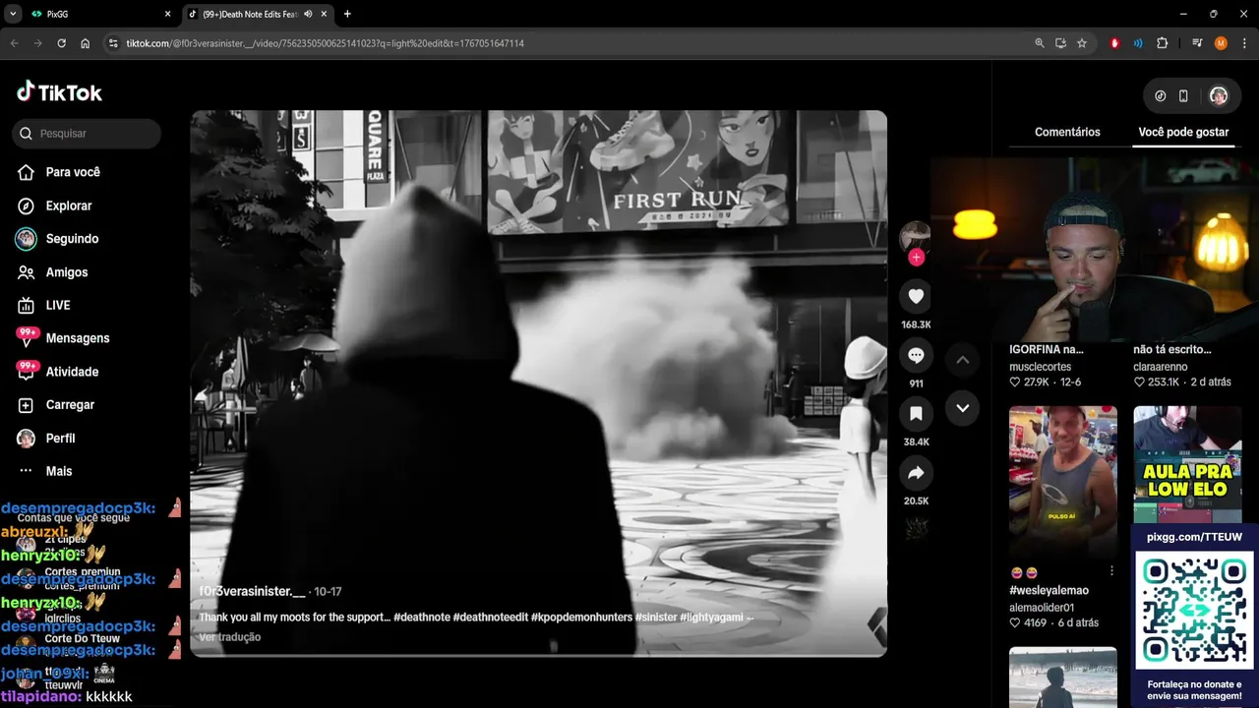
Task: Open the Explorar compass icon
Action: tap(27, 206)
